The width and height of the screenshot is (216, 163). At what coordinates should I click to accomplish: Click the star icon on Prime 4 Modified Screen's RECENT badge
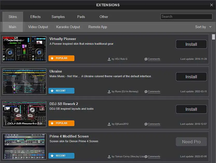tap(52, 156)
